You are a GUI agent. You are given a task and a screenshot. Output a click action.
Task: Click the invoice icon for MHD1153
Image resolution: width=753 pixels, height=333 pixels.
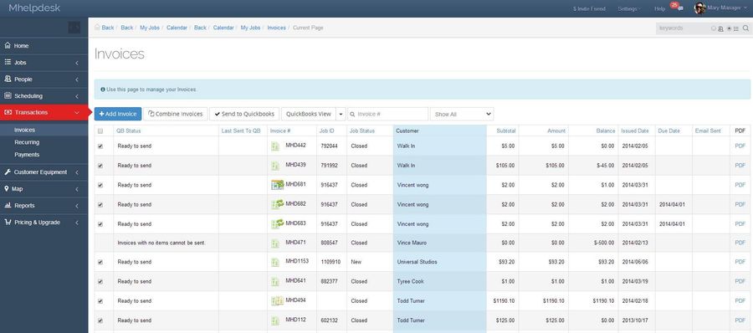274,262
